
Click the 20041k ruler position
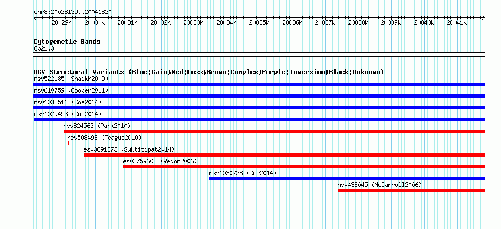457,23
